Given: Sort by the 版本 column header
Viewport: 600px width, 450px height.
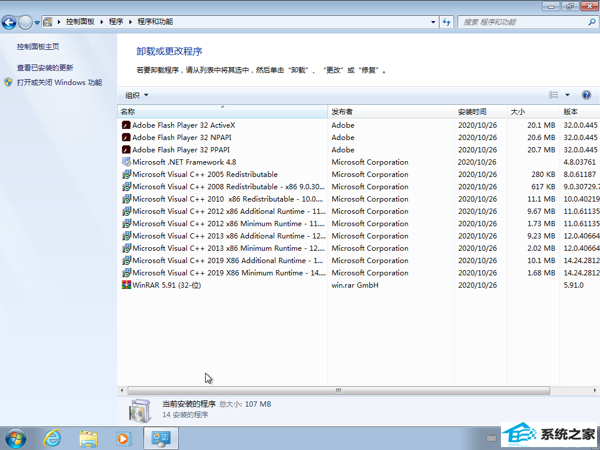Looking at the screenshot, I should pyautogui.click(x=579, y=112).
